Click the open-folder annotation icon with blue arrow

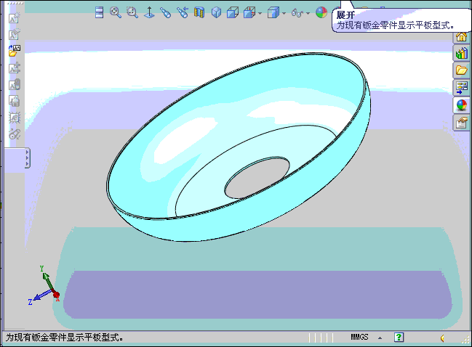click(x=14, y=51)
